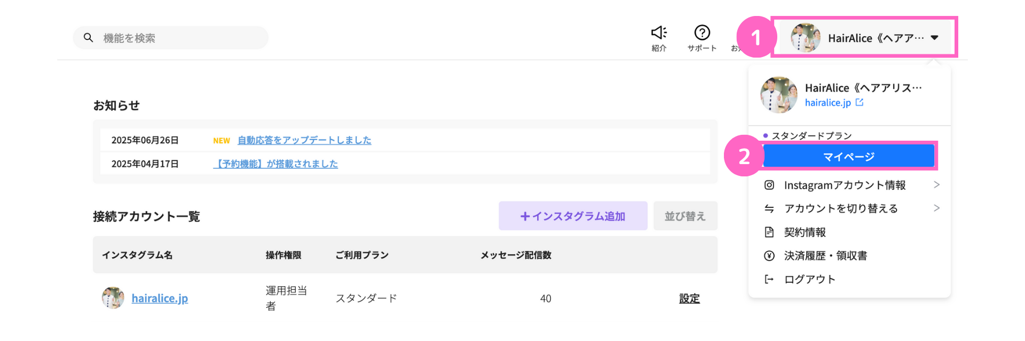Click the スタンダードプラン label in dropdown

point(811,135)
